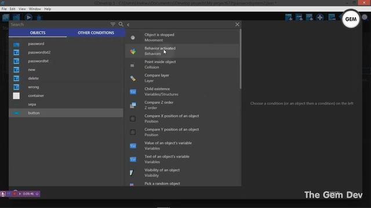Click the Layer pencil icon
Image resolution: width=371 pixels, height=208 pixels.
click(x=133, y=79)
